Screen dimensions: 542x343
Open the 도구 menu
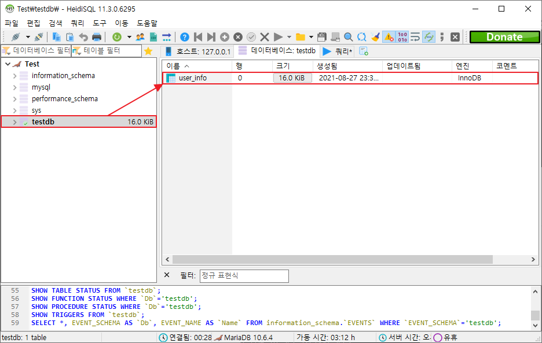[x=100, y=23]
